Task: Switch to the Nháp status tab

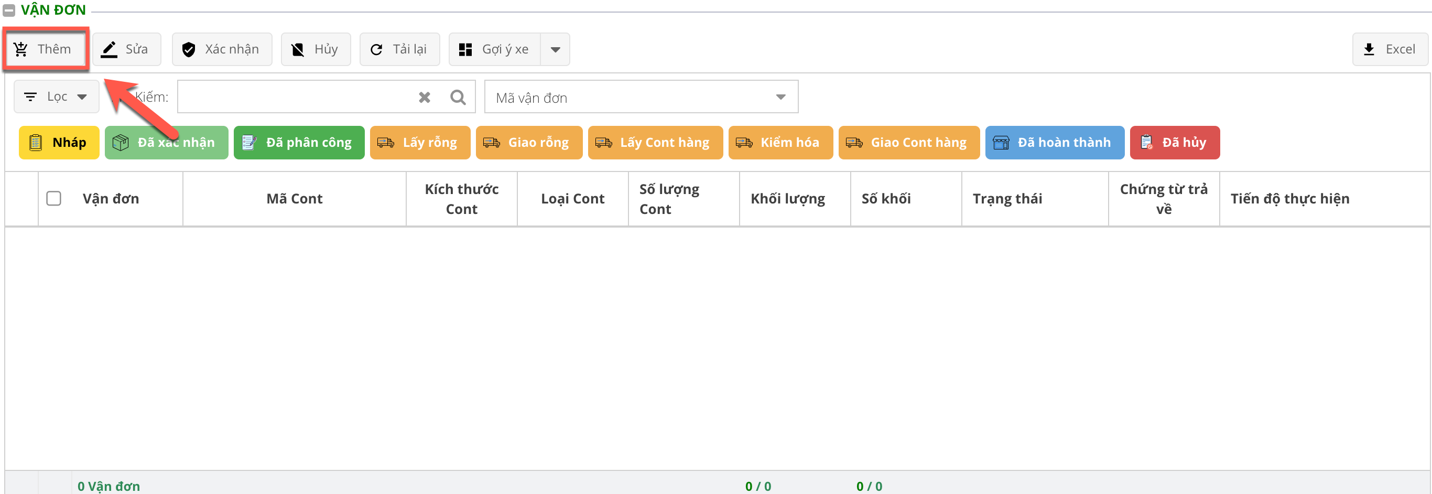Action: coord(59,143)
